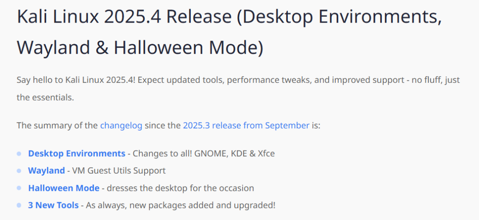The height and width of the screenshot is (220, 479).
Task: Click the bullet dot beside Wayland
Action: click(x=19, y=171)
